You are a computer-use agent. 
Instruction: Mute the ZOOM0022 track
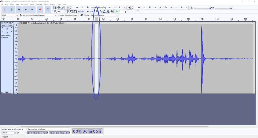pyautogui.click(x=4, y=25)
